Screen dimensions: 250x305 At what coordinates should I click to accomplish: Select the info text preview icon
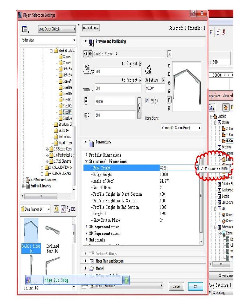coord(169,108)
